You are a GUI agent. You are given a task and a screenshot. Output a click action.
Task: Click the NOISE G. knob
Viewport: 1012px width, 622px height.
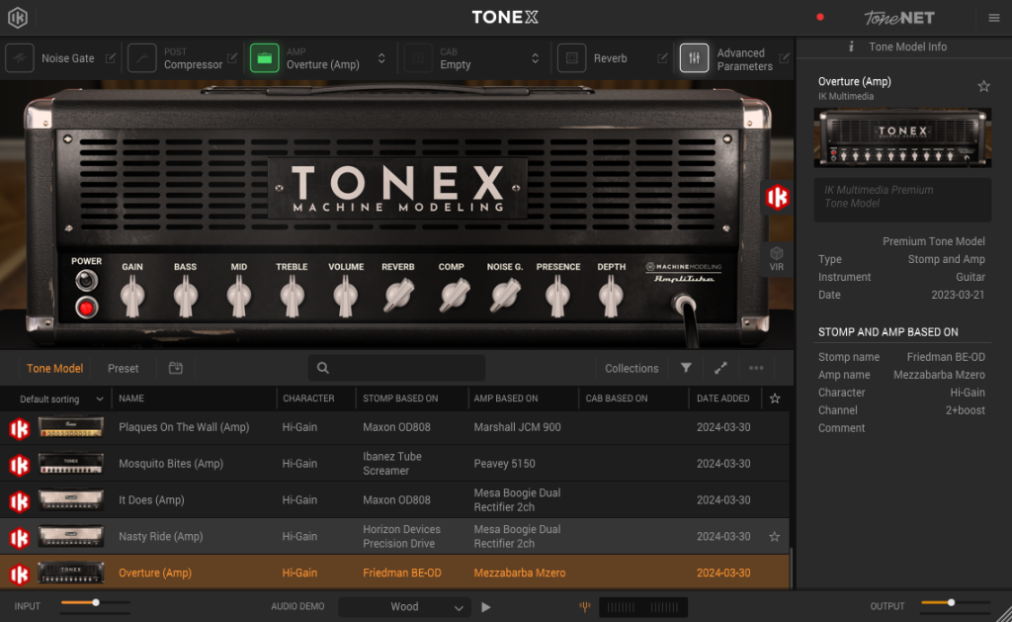coord(505,295)
